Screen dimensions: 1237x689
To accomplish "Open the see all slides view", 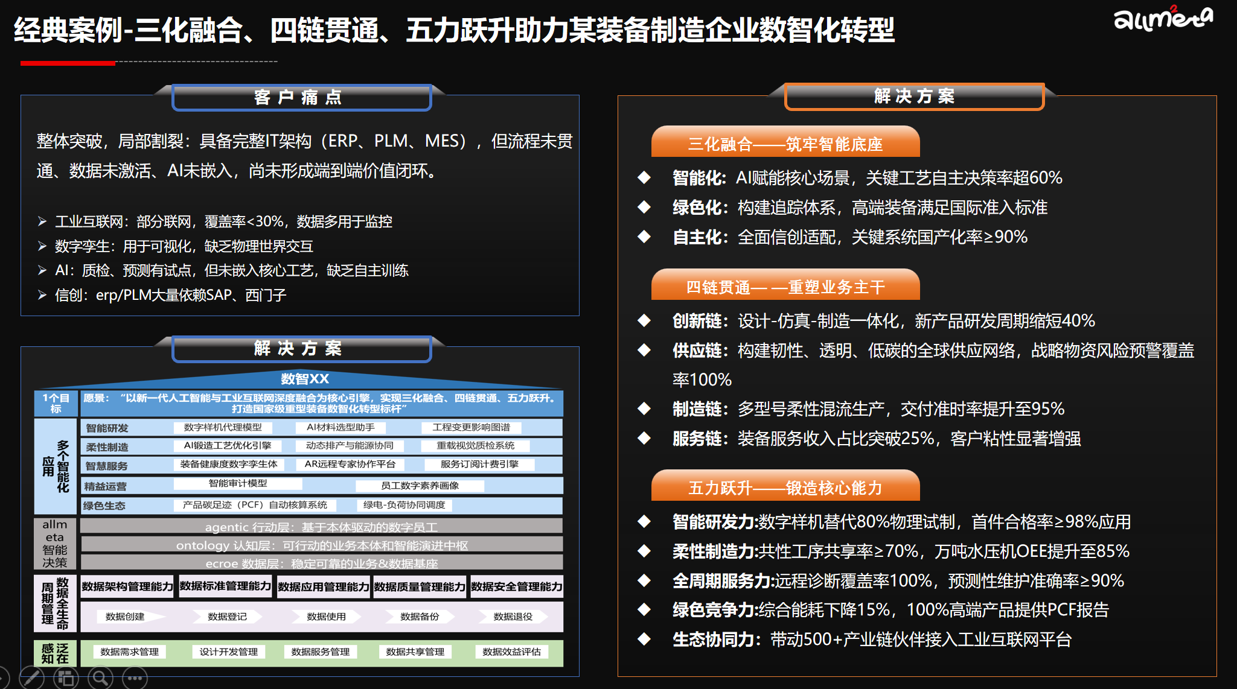I will click(66, 678).
